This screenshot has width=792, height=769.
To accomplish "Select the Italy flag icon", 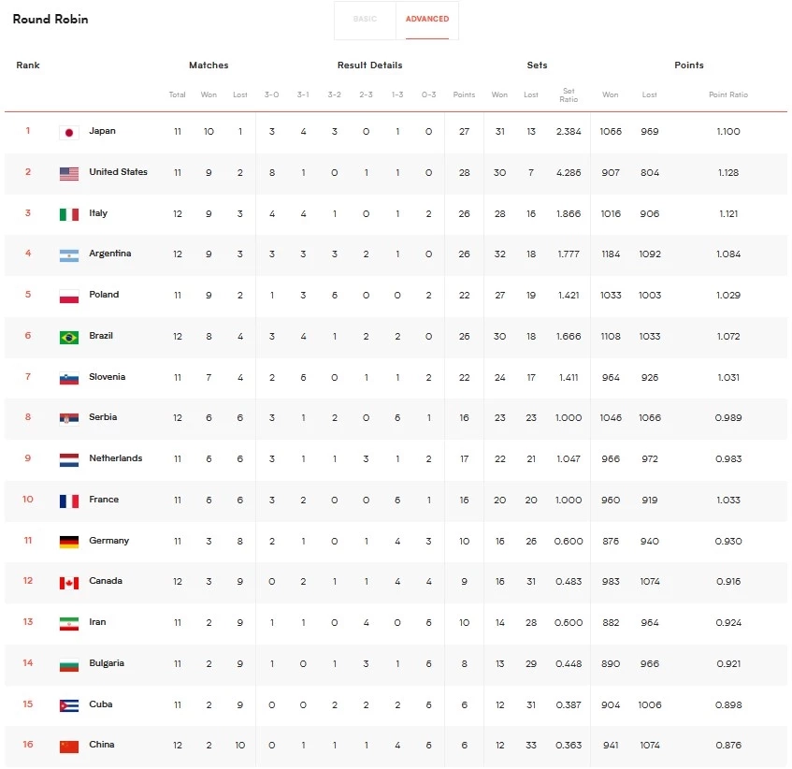I will tap(68, 213).
